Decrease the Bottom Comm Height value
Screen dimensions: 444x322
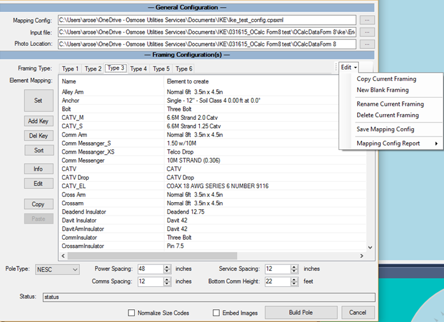(295, 284)
